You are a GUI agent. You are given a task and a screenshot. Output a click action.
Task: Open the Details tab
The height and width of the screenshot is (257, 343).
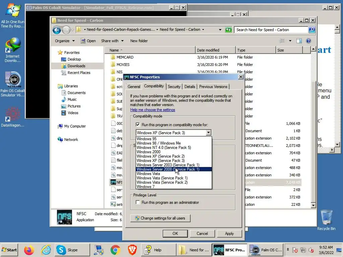(190, 87)
